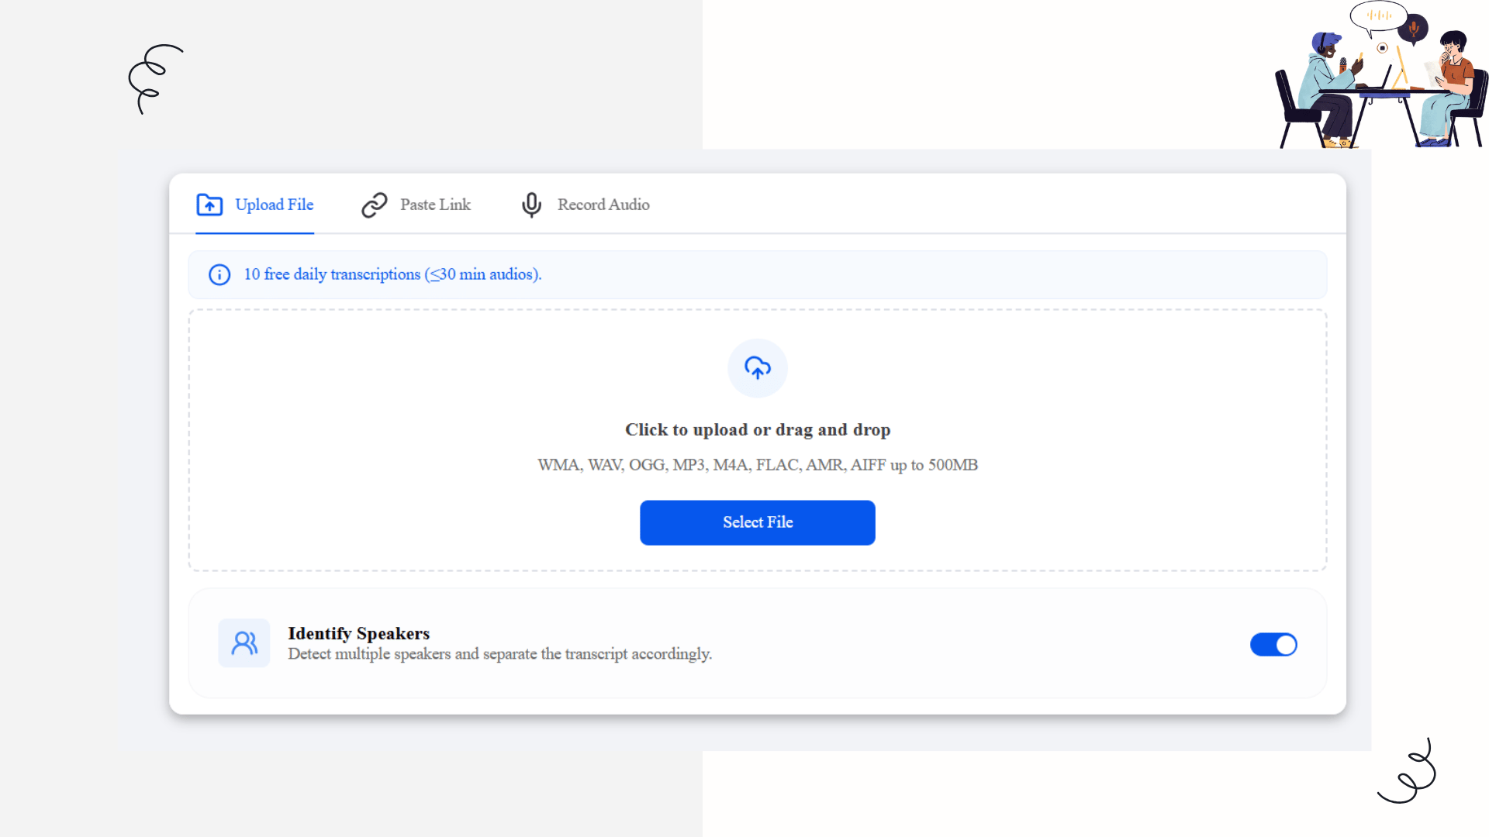Screen dimensions: 1489x837
Task: Click the supported formats text line
Action: coord(758,465)
